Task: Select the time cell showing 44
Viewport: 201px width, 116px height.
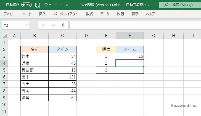Action: click(x=62, y=91)
